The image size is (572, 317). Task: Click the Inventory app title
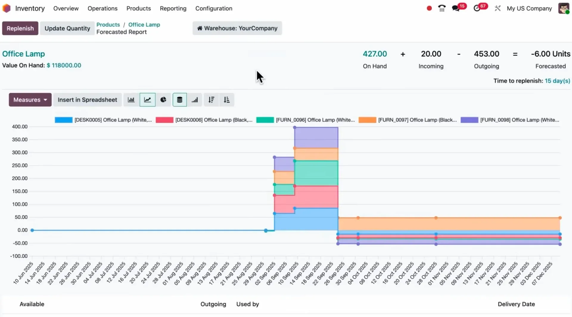pyautogui.click(x=30, y=8)
